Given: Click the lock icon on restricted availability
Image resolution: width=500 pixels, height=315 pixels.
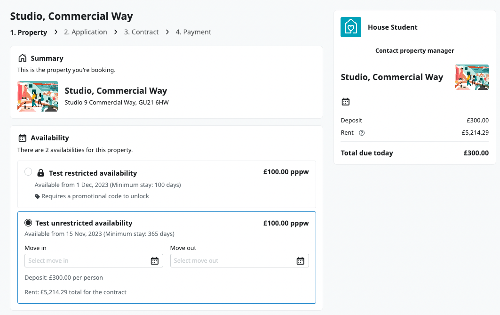Looking at the screenshot, I should pyautogui.click(x=41, y=173).
